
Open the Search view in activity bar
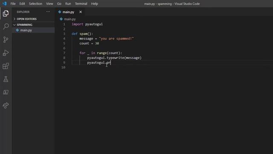click(6, 27)
